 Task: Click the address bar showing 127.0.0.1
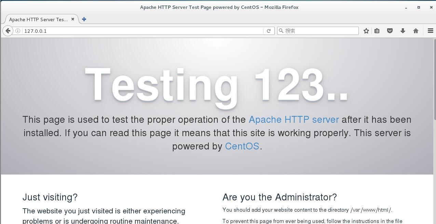[143, 31]
